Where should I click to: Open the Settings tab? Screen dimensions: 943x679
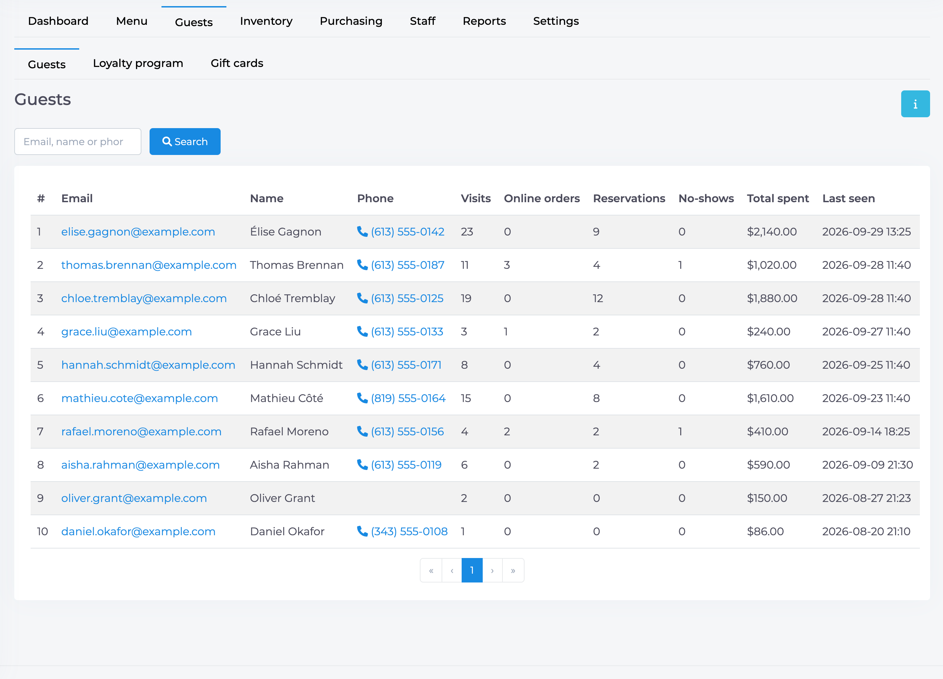click(x=556, y=21)
